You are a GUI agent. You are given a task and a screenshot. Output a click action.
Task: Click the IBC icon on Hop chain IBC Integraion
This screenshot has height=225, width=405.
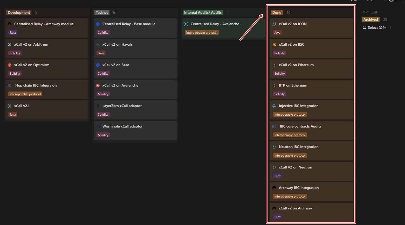[10, 86]
